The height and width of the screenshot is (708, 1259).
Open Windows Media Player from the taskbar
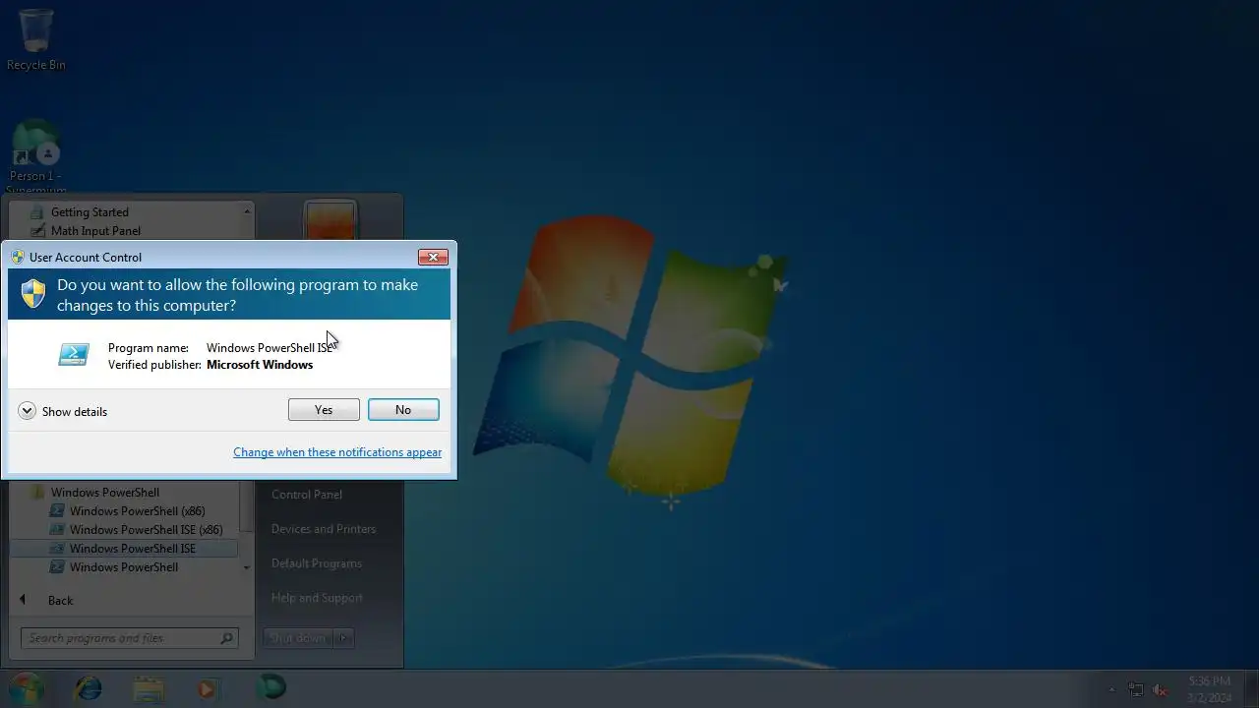208,688
